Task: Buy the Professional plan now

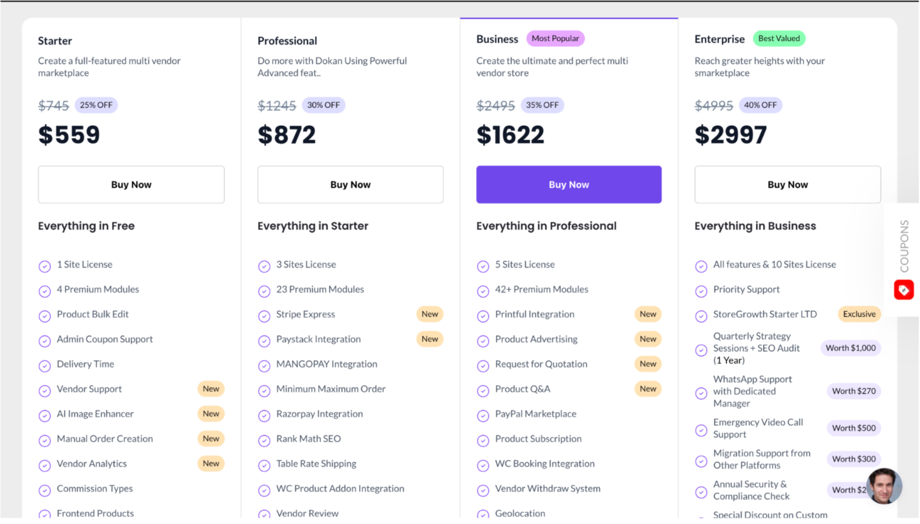Action: click(x=350, y=185)
